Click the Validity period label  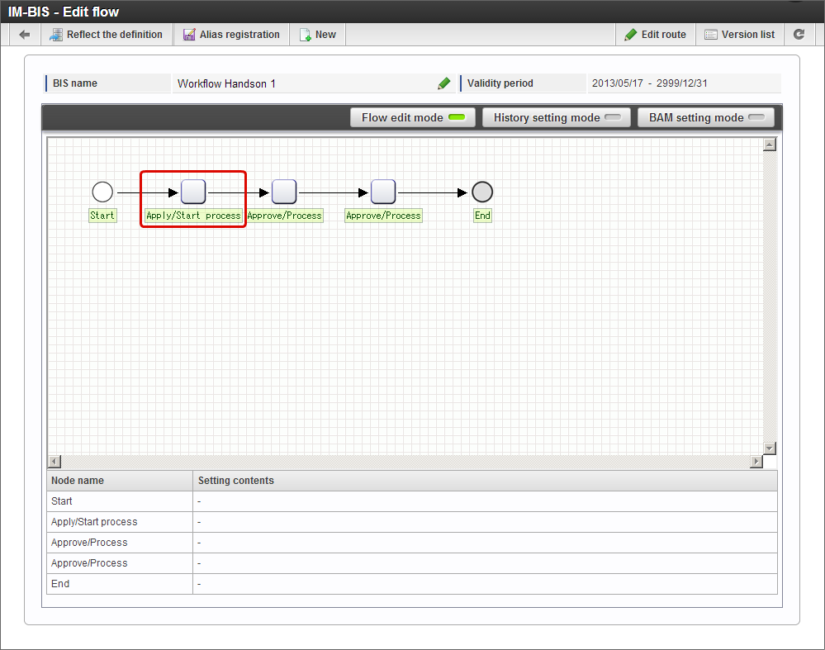(x=500, y=83)
